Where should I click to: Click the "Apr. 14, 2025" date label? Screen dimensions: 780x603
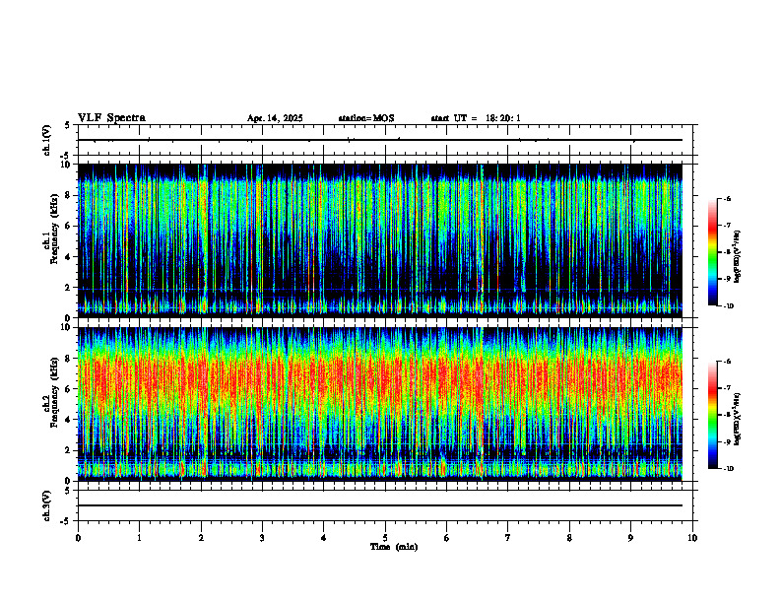tap(275, 118)
